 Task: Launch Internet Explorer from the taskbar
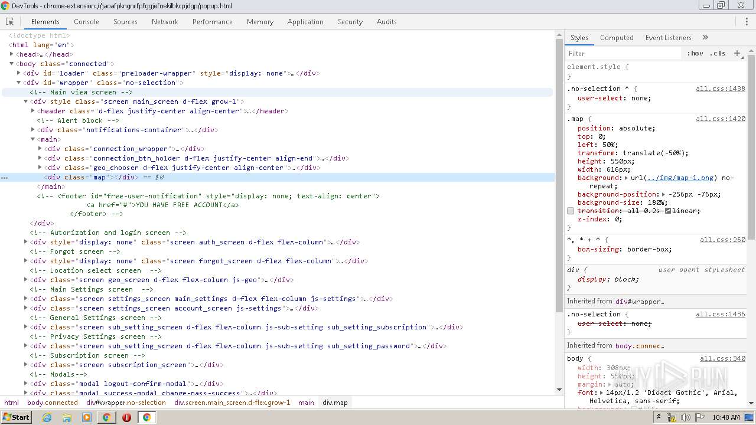pos(47,417)
